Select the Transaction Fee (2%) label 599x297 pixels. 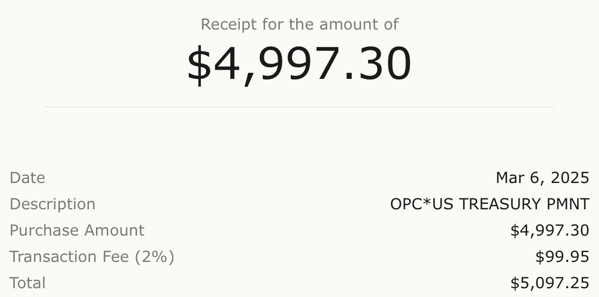click(92, 257)
